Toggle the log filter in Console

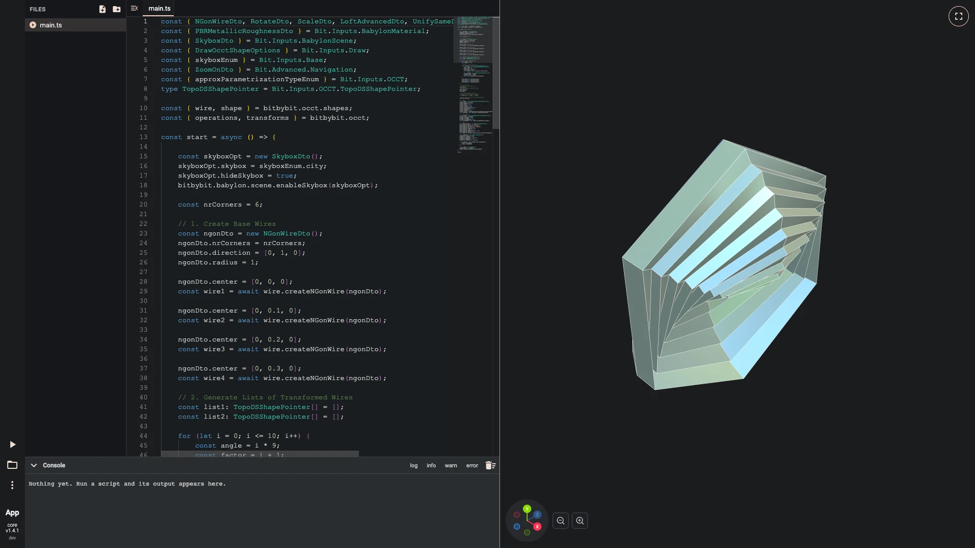click(x=414, y=465)
